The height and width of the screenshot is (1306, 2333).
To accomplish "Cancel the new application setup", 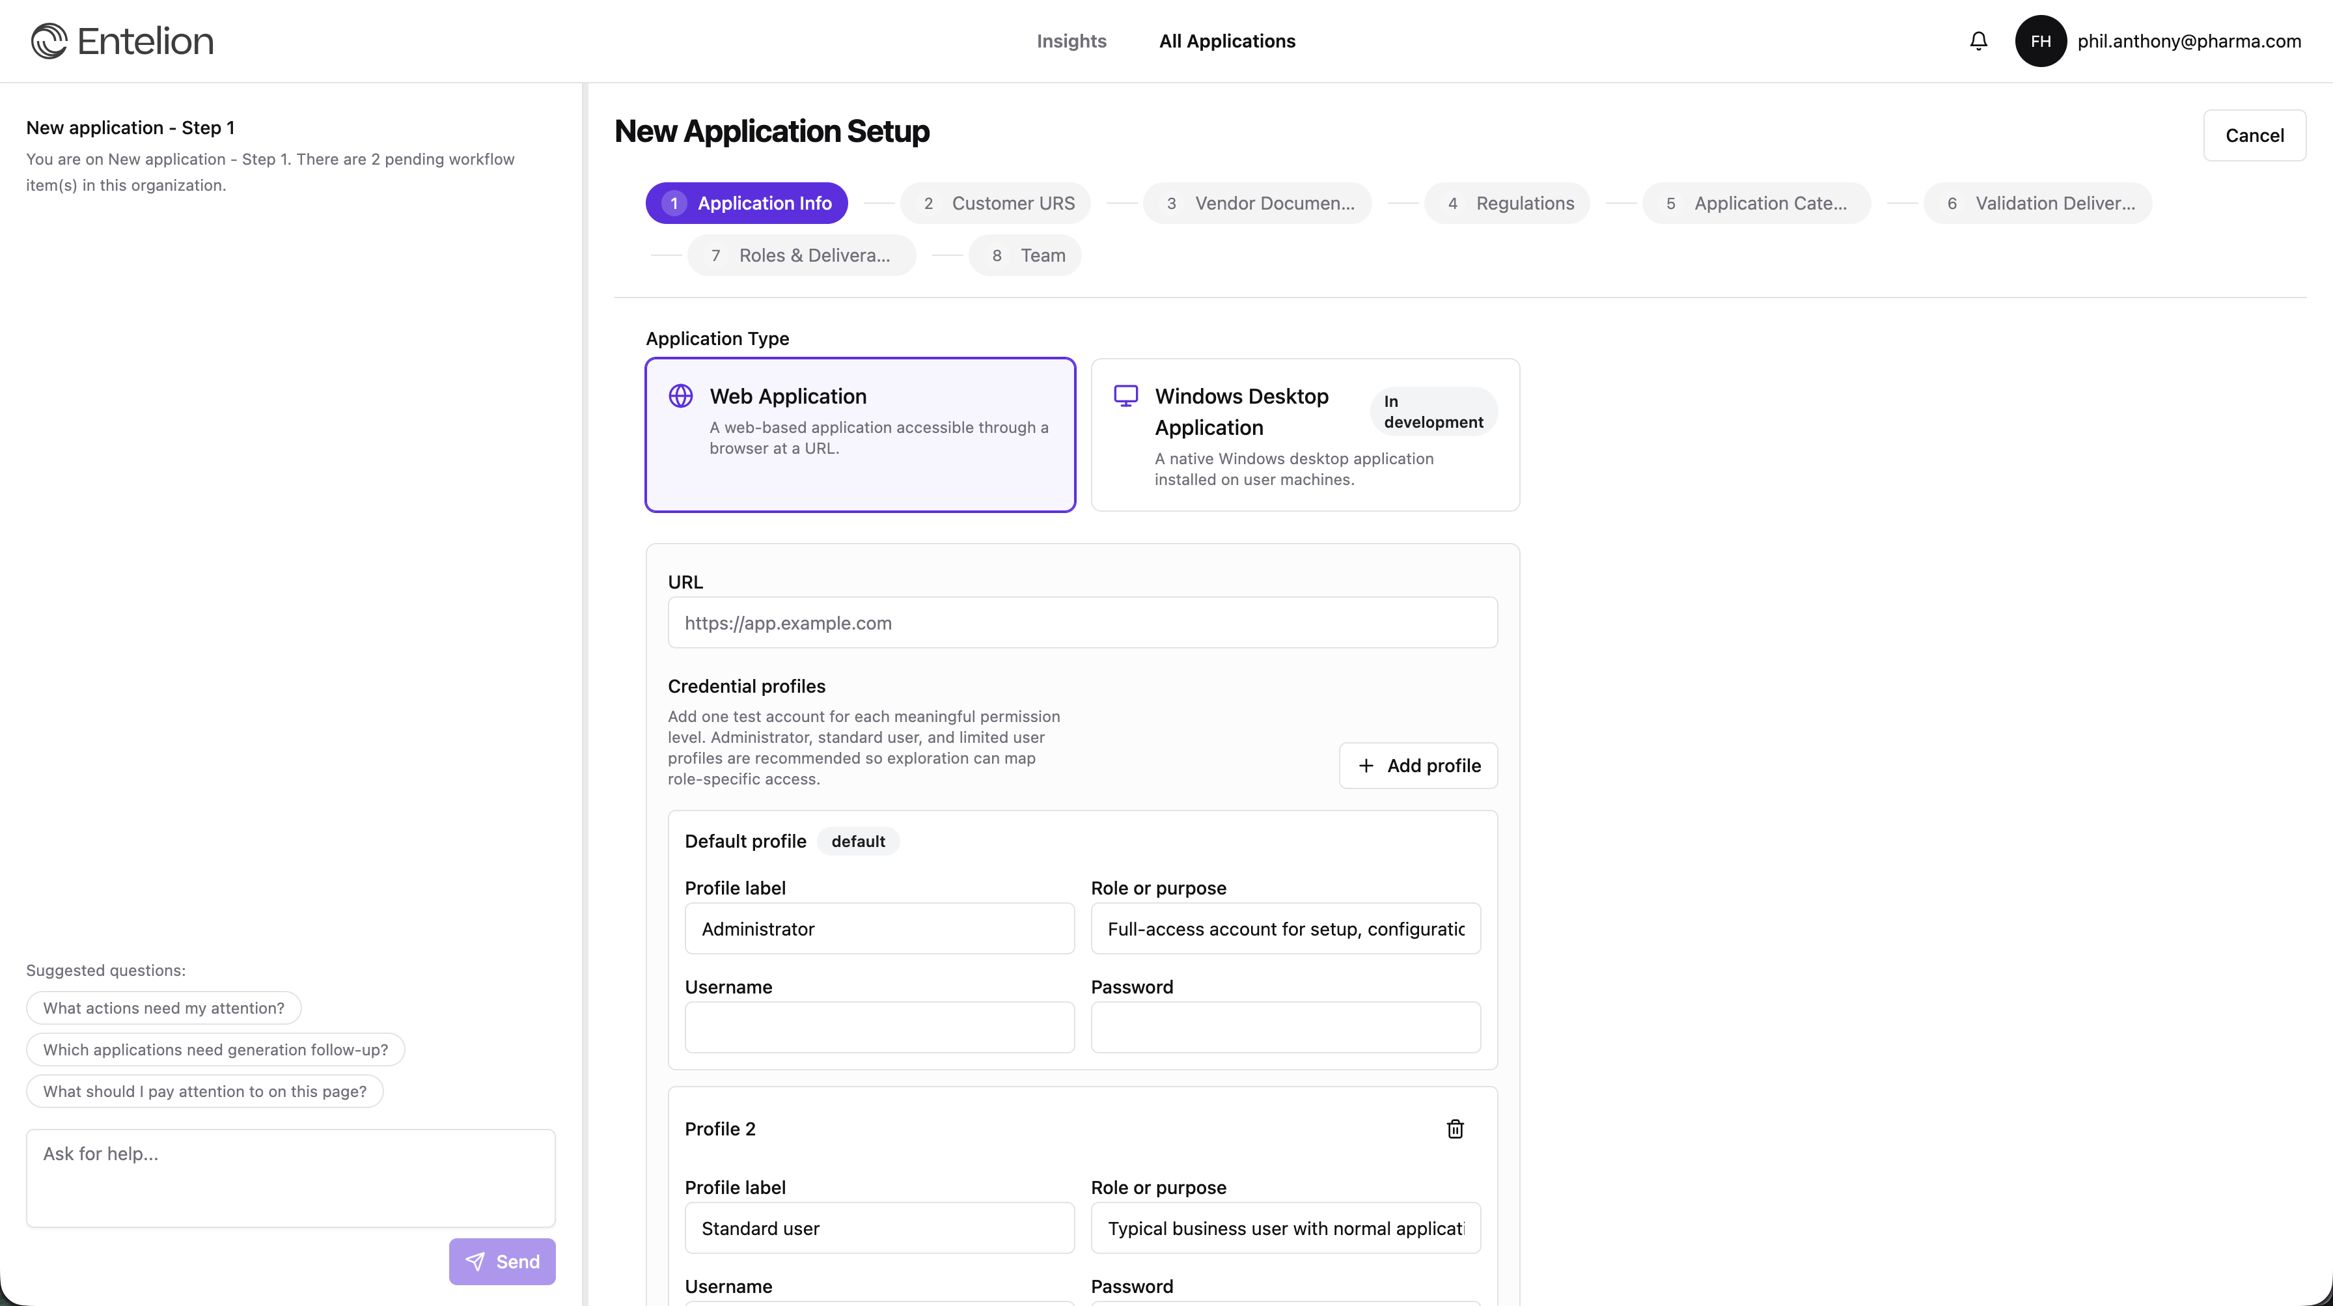I will point(2254,135).
